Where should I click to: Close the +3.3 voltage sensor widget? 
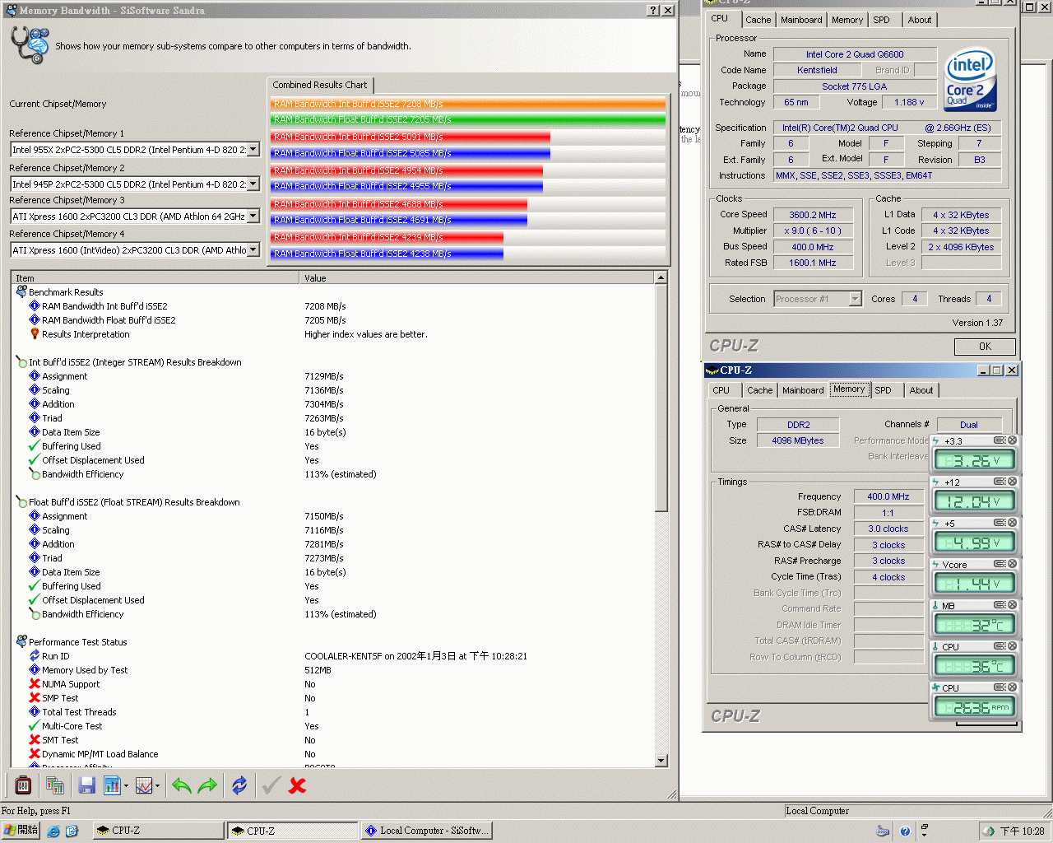coord(1013,440)
